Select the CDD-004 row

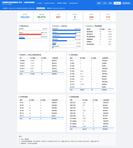(x=92, y=111)
